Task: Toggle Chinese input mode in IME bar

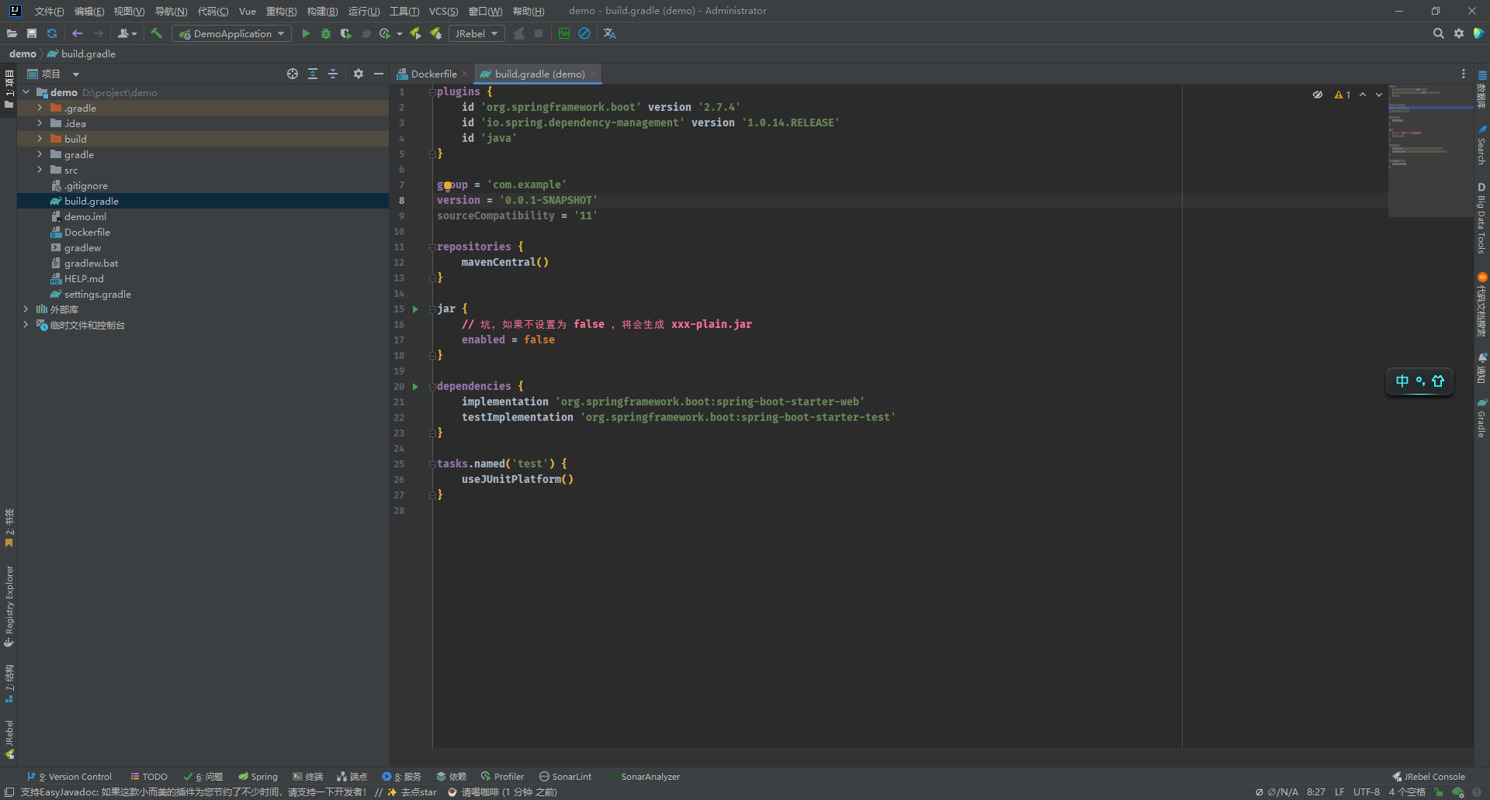Action: coord(1402,381)
